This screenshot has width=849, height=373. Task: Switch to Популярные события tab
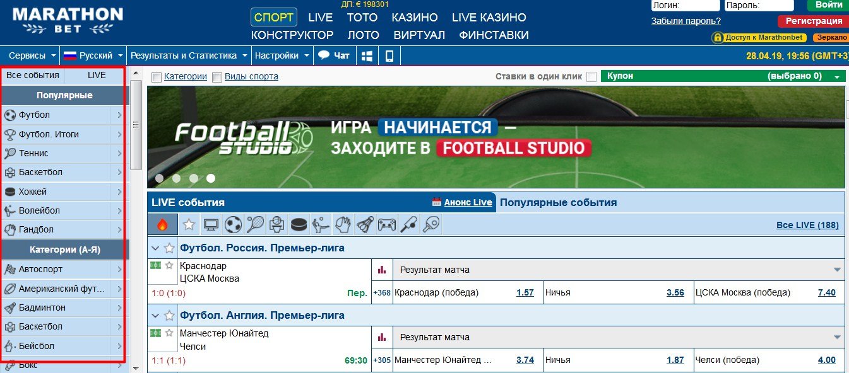click(559, 202)
